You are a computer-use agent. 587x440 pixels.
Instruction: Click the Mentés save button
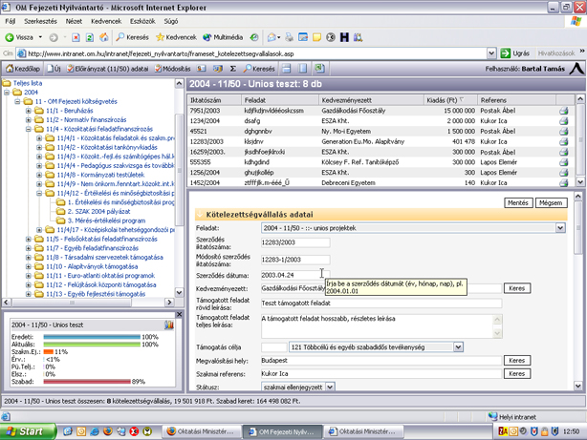pyautogui.click(x=518, y=202)
